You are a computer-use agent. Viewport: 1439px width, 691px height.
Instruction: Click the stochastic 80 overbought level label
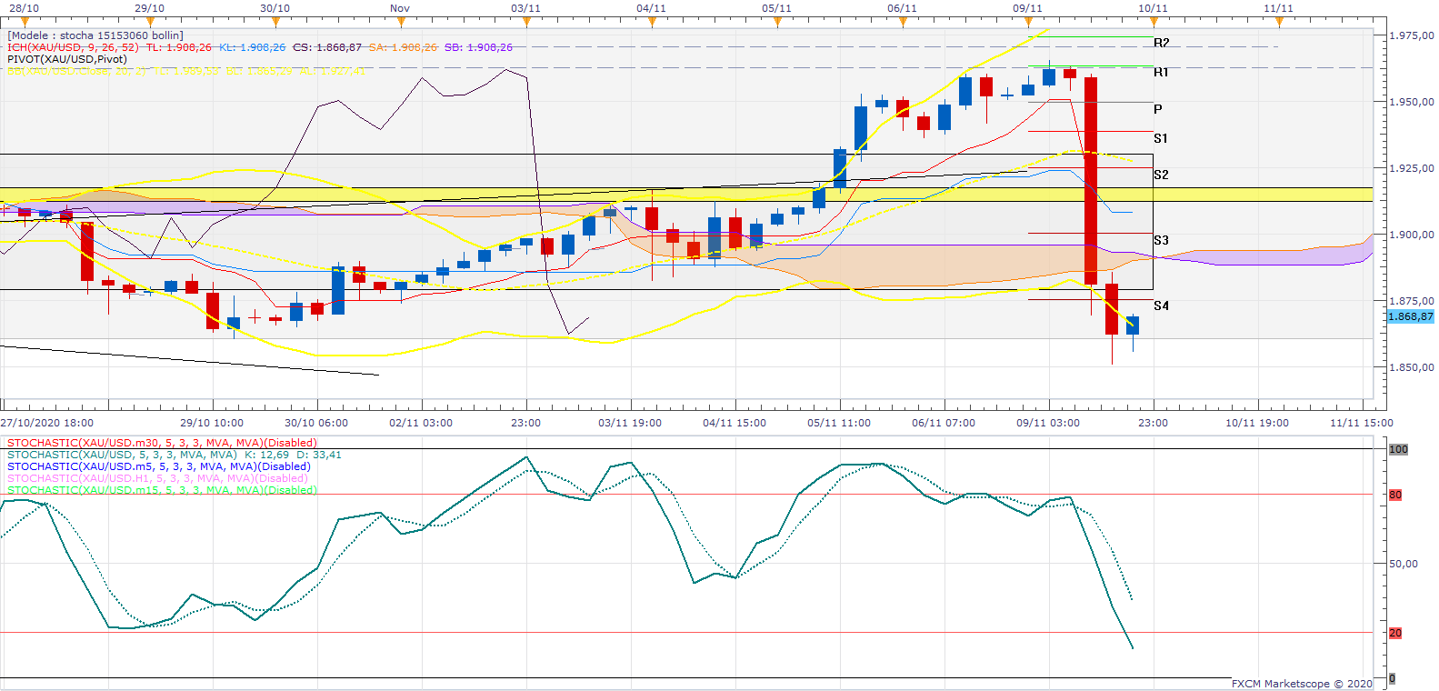(1395, 495)
